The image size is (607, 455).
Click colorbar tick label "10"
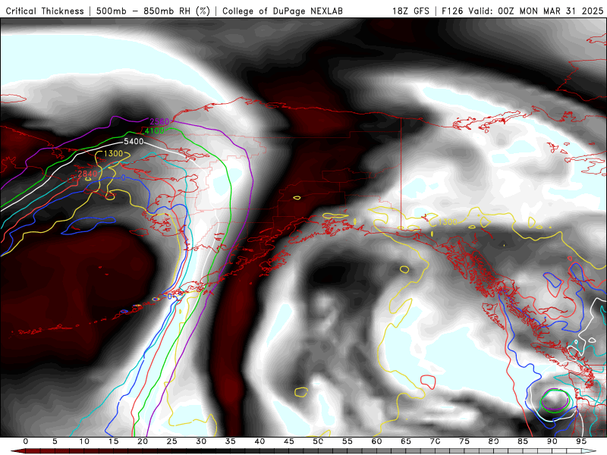tap(84, 441)
